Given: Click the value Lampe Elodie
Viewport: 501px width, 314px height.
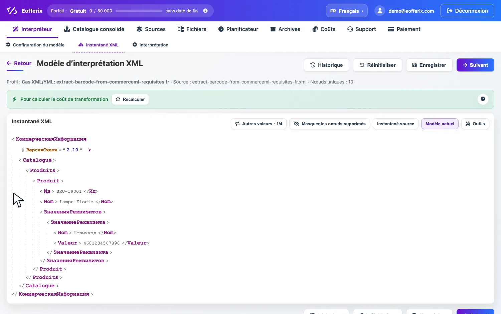Looking at the screenshot, I should point(76,202).
